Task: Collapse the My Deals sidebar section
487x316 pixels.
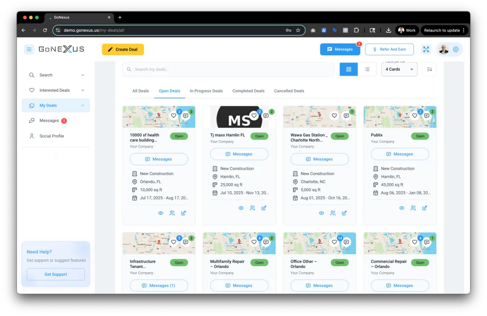Action: [x=56, y=105]
